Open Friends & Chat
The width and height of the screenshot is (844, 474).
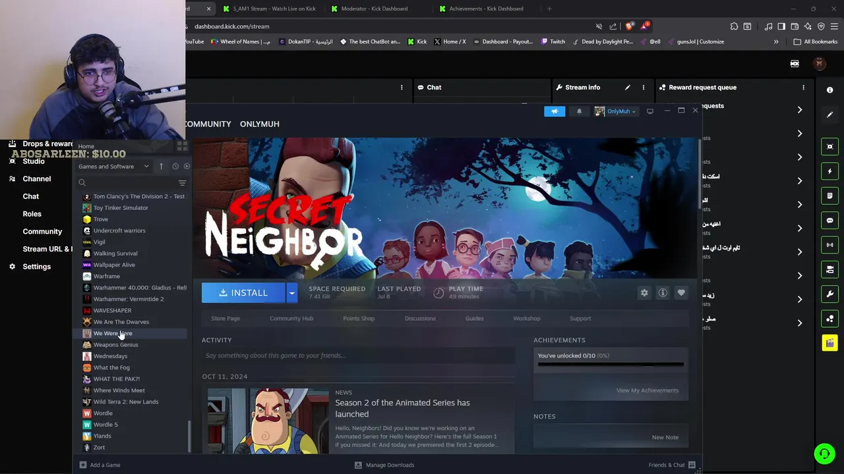point(672,465)
